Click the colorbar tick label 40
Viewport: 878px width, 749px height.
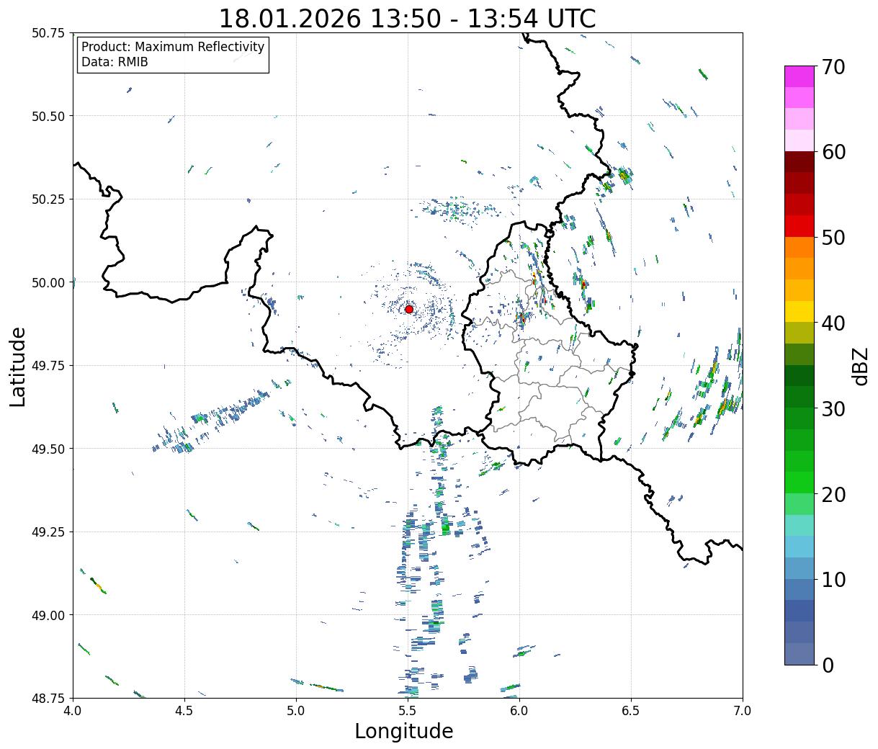833,323
